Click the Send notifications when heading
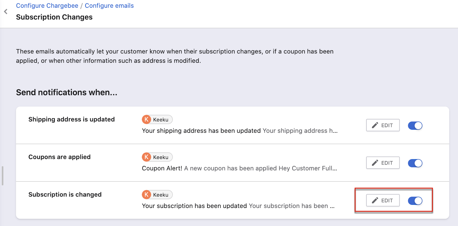 click(66, 93)
